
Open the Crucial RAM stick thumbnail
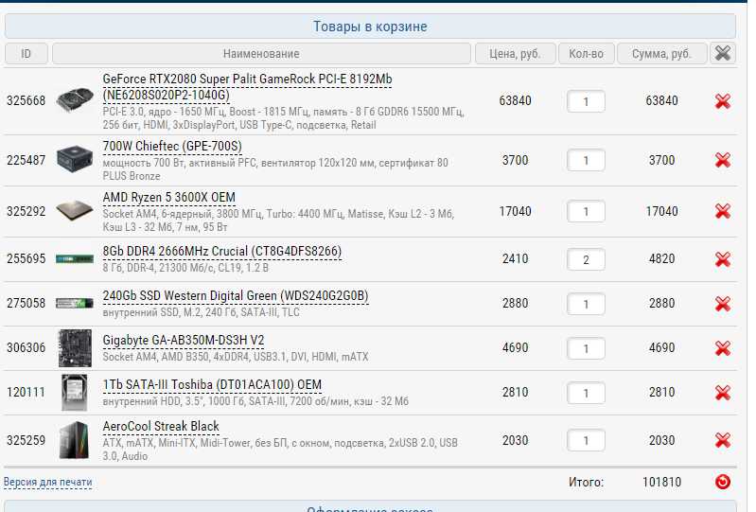click(75, 259)
